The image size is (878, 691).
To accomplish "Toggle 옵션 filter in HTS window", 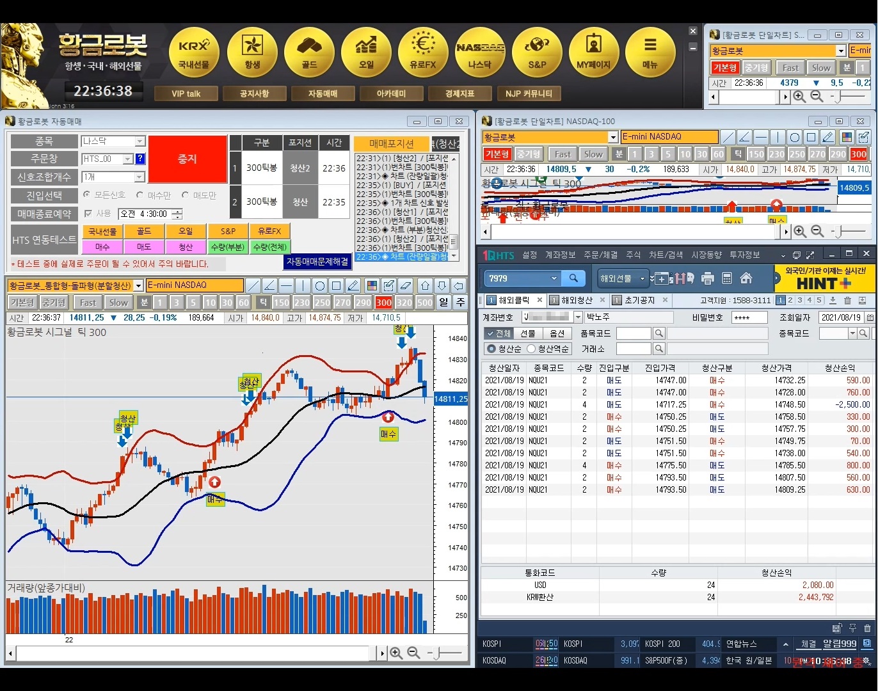I will coord(557,333).
